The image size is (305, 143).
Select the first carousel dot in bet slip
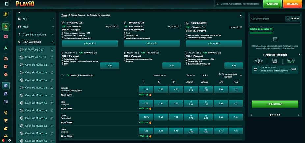tap(270, 115)
